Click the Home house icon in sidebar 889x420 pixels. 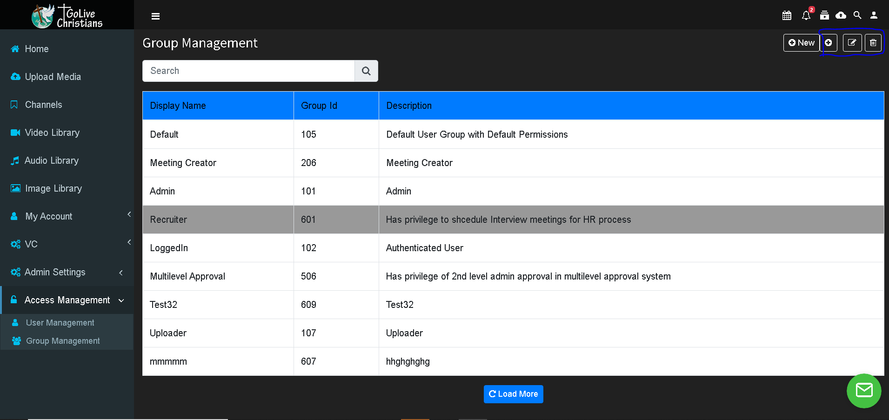[15, 49]
